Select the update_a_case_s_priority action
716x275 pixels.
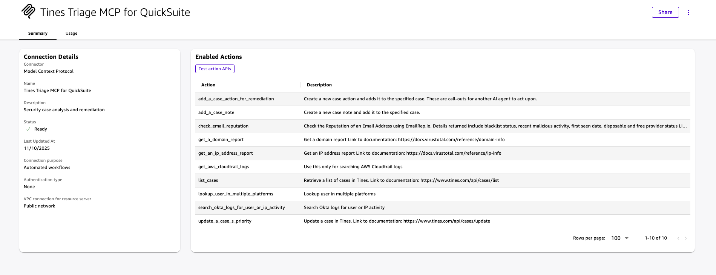225,221
